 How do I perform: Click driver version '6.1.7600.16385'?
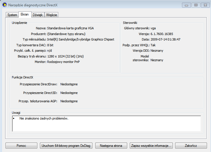tap(162, 34)
